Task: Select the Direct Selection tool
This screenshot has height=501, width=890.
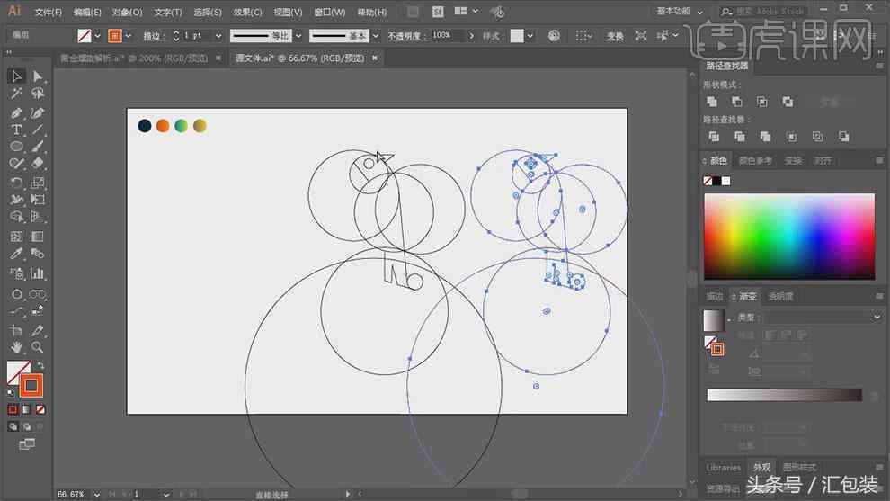Action: click(38, 76)
